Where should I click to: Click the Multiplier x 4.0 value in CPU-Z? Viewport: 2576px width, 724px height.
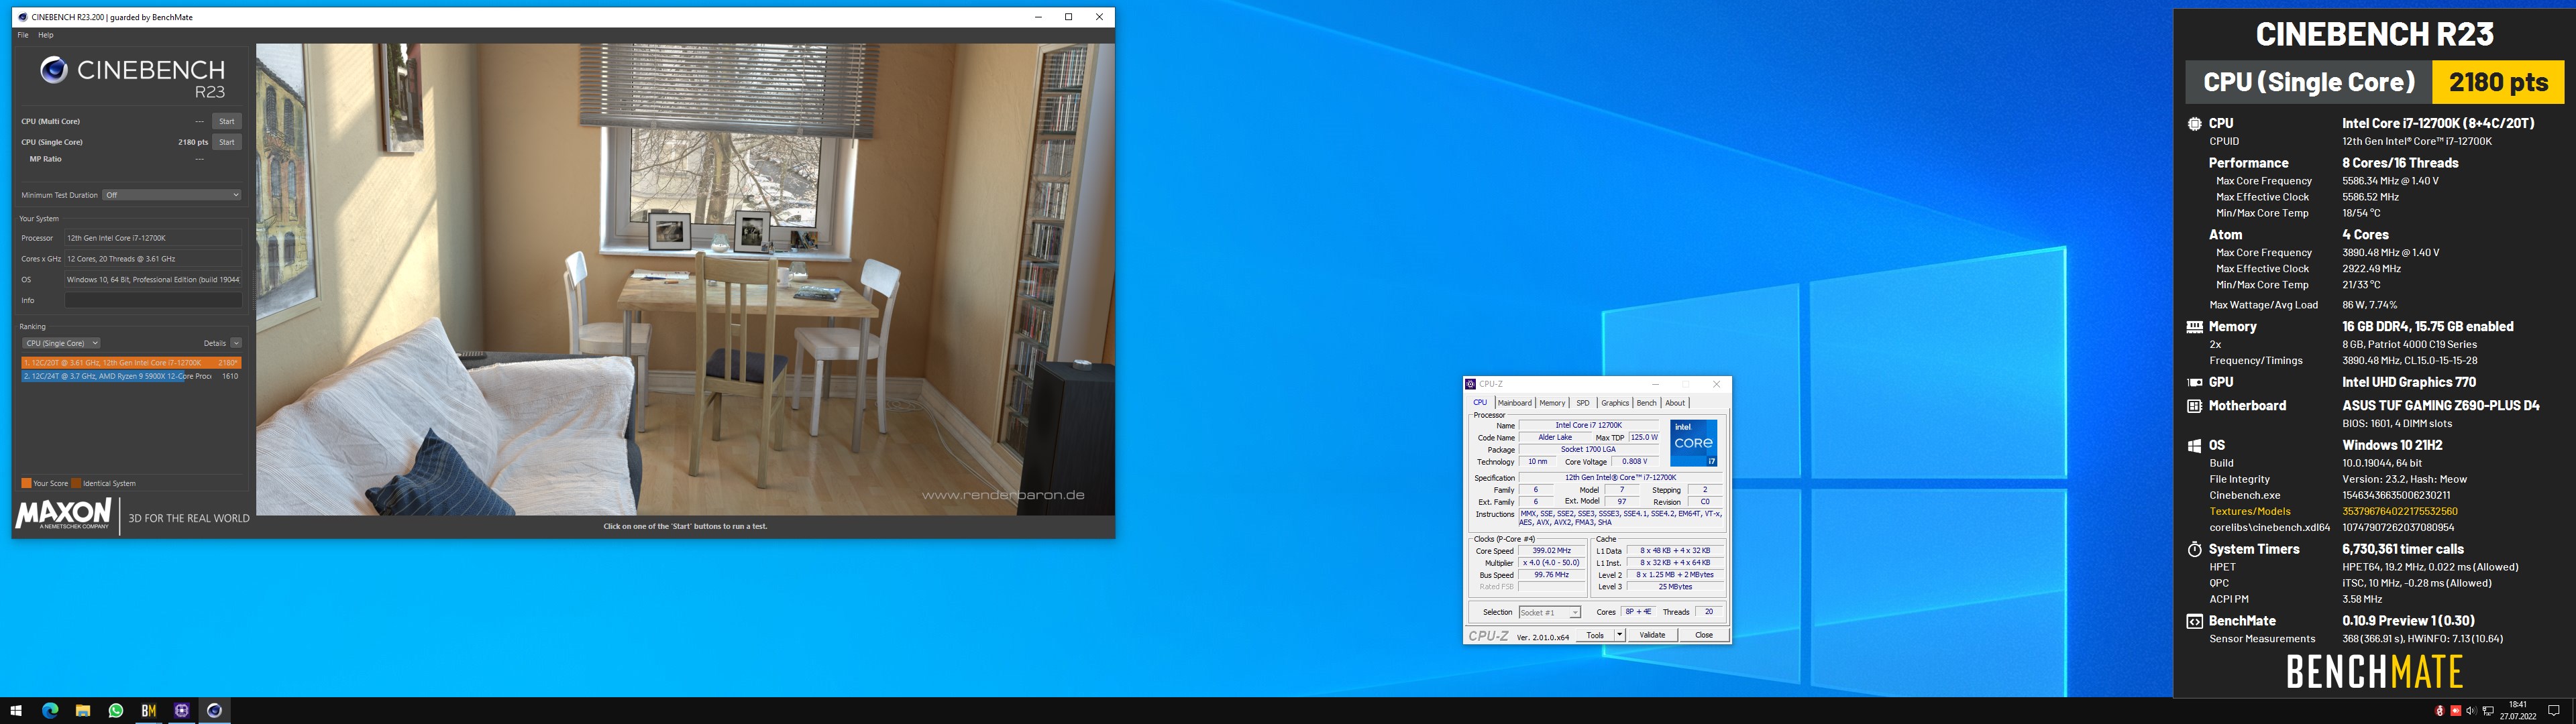[x=1551, y=563]
